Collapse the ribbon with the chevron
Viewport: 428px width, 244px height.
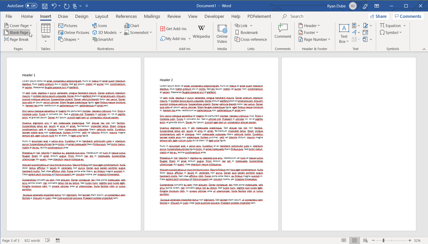424,49
